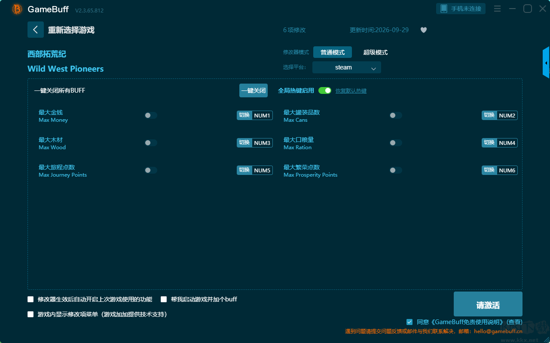This screenshot has height=343, width=550.
Task: Open the disclaimer 查看 link
Action: click(x=515, y=322)
